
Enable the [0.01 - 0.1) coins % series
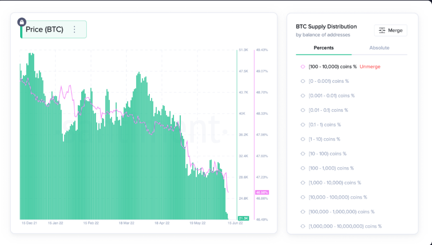point(328,110)
